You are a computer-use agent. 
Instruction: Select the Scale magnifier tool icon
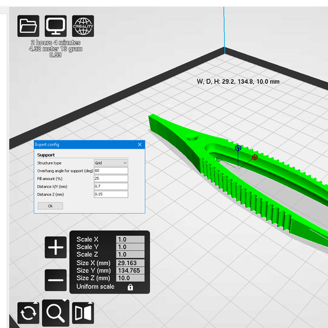(56, 313)
